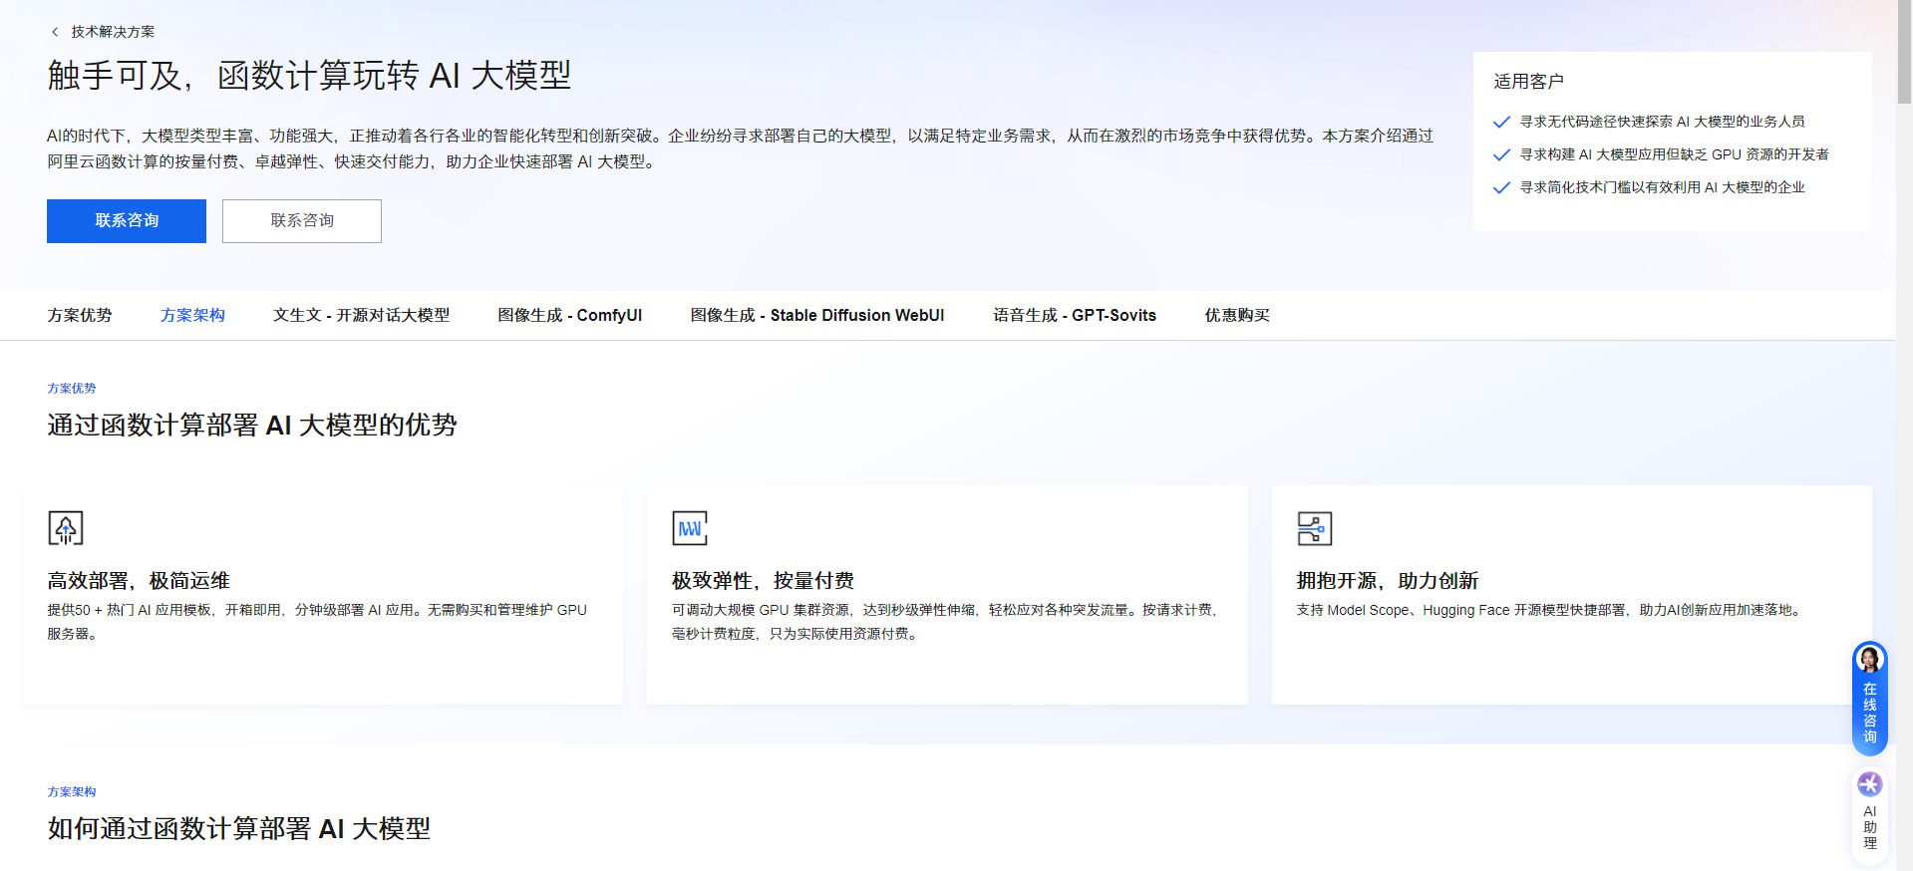Click the 通过函数计算部署 AI 大模型的优势 heading
Screen dimensions: 1913x871
pyautogui.click(x=252, y=426)
